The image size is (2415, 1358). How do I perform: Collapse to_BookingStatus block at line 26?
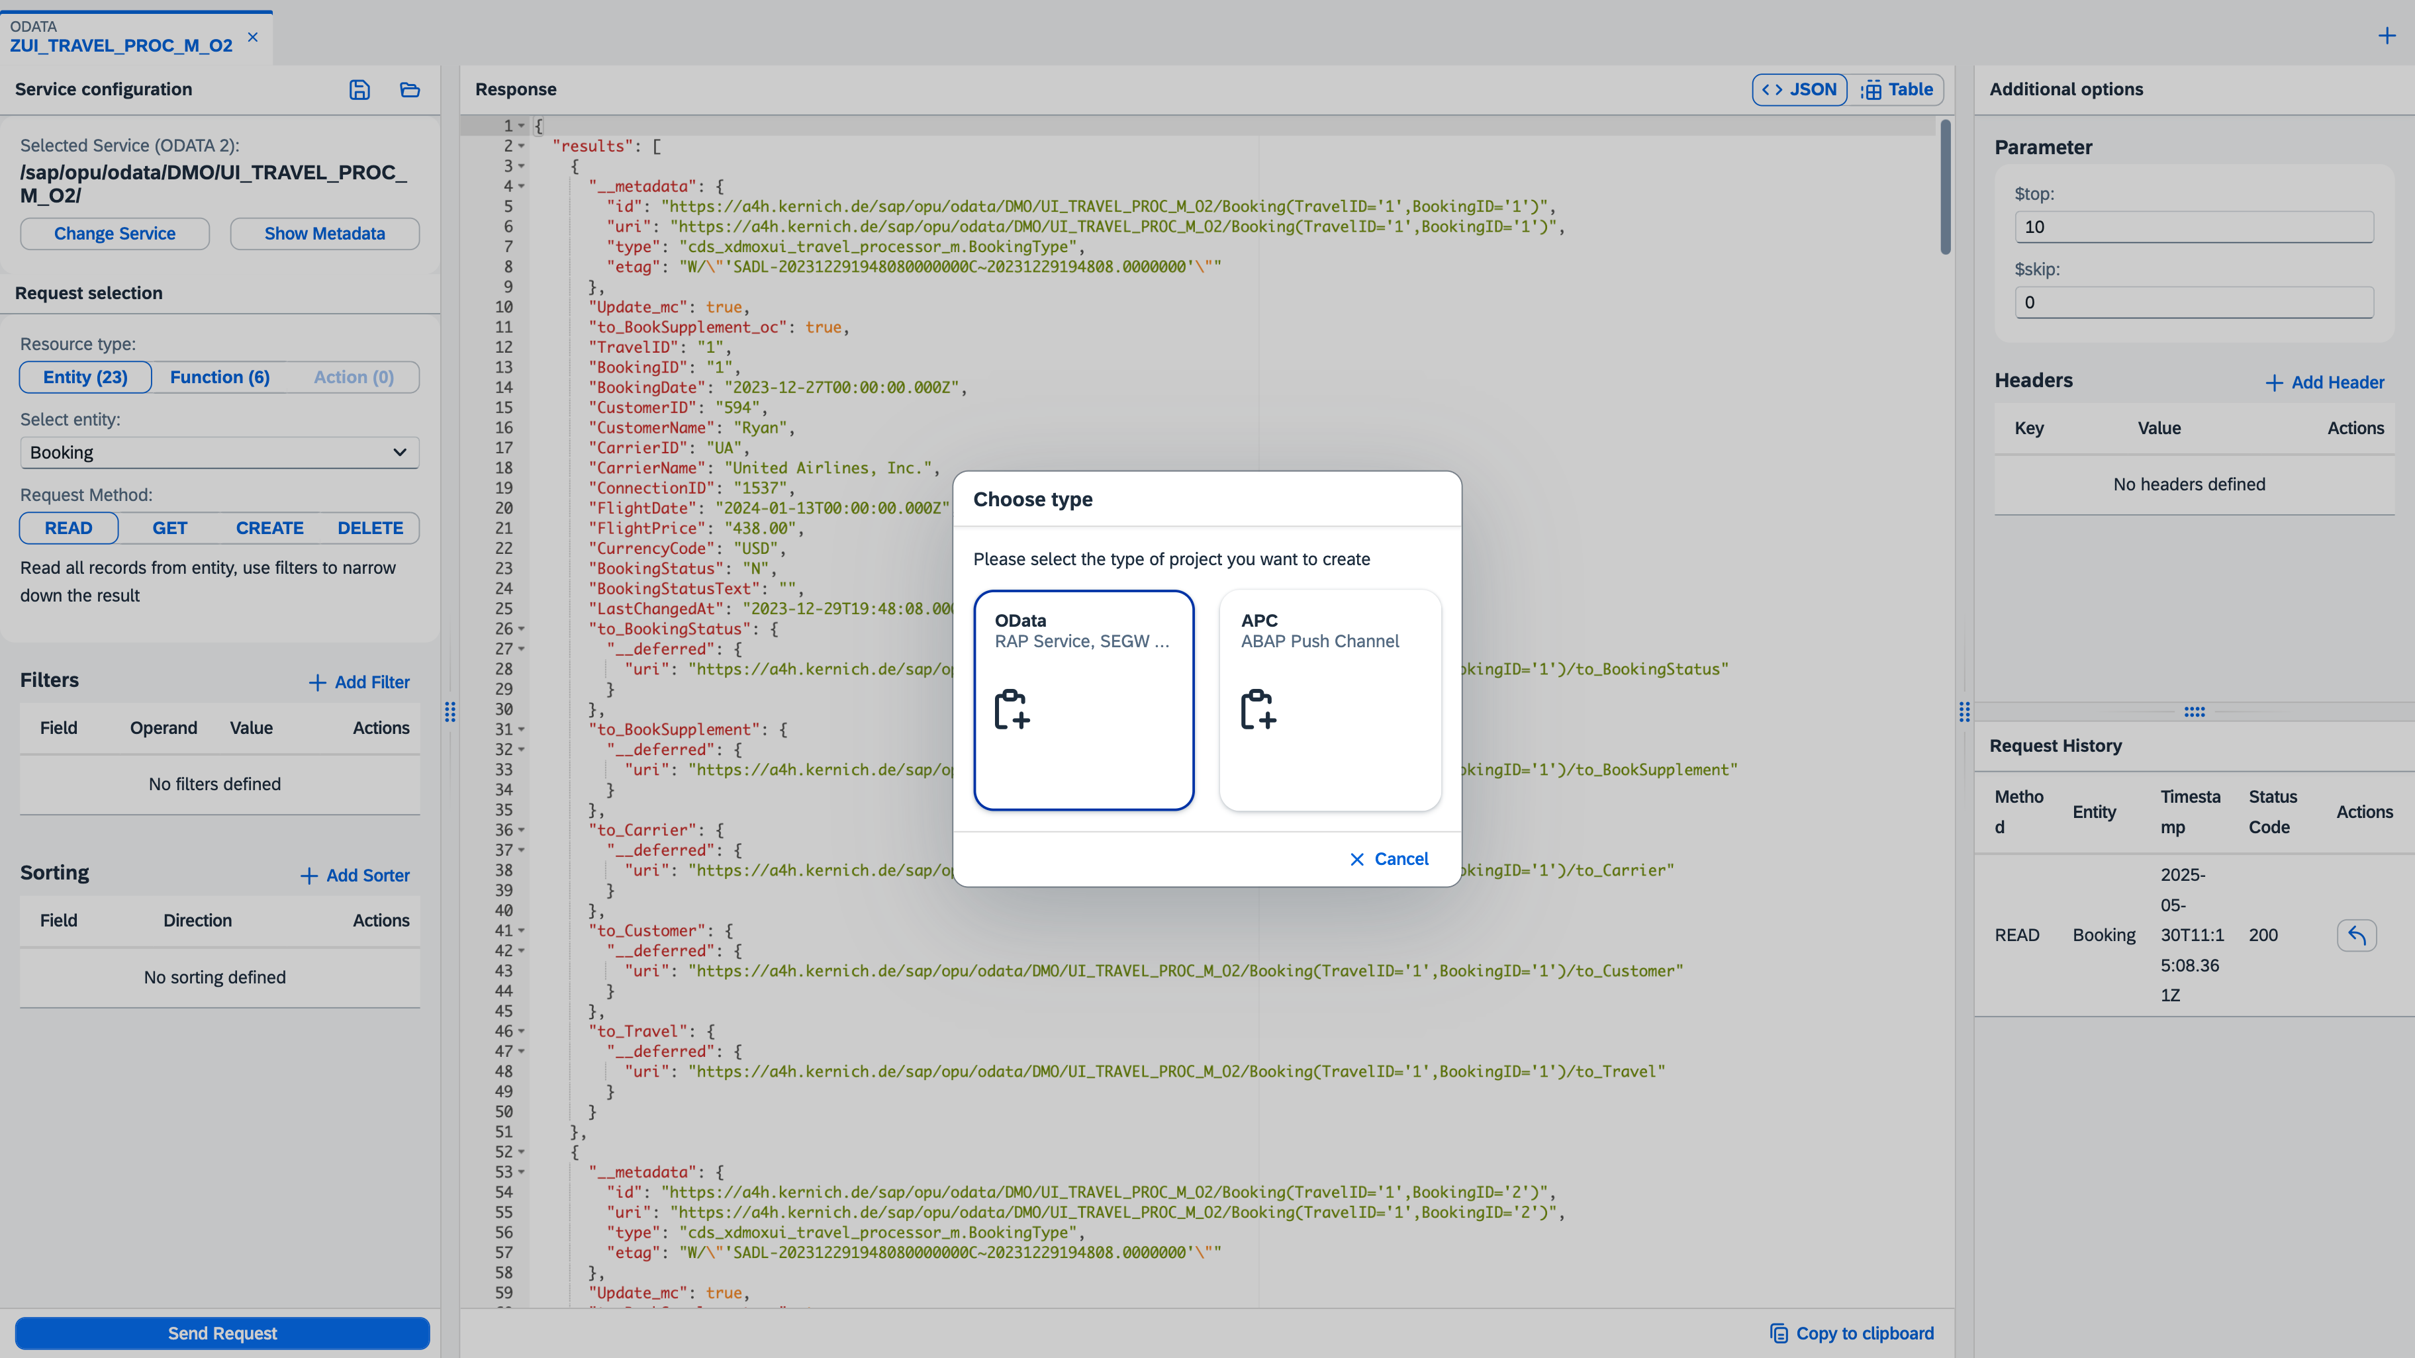pyautogui.click(x=521, y=629)
